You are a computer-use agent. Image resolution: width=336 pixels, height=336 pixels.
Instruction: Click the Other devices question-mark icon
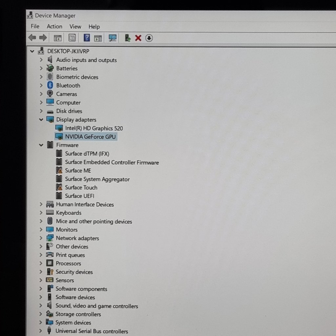(50, 246)
